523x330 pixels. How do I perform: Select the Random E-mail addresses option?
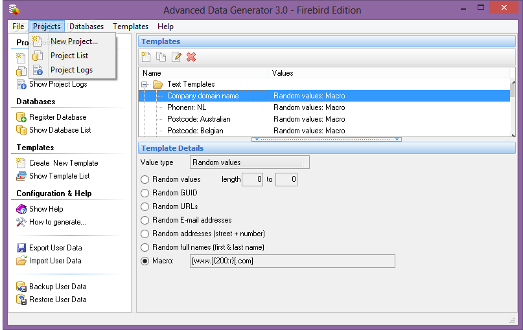[145, 221]
